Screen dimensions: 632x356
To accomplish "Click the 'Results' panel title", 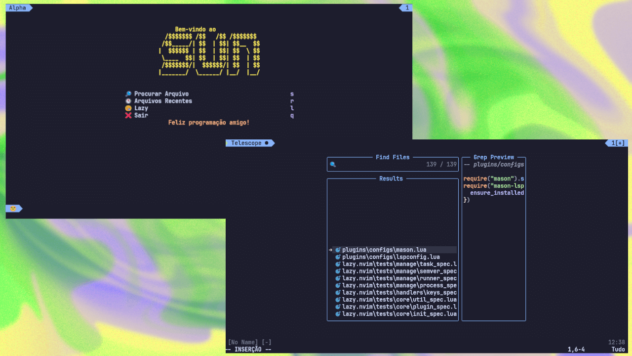I will 391,178.
